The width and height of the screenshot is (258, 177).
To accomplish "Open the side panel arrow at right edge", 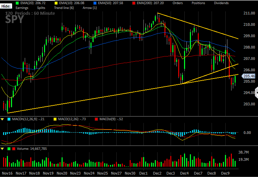I will [256, 93].
